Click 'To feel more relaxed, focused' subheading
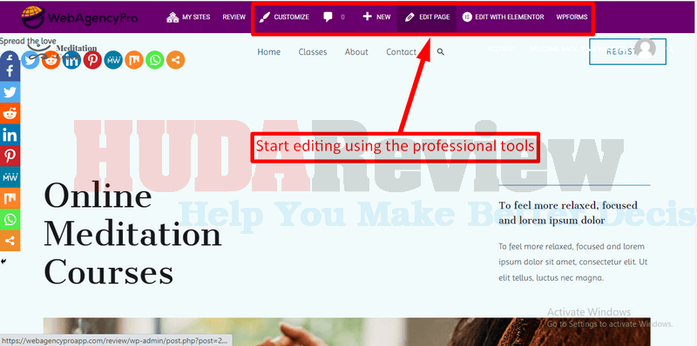Viewport: 697px width, 346px height. [568, 212]
